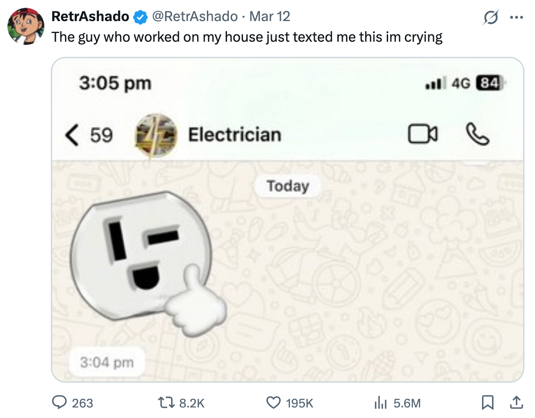
Task: Open the Electrician contact picture
Action: click(155, 135)
